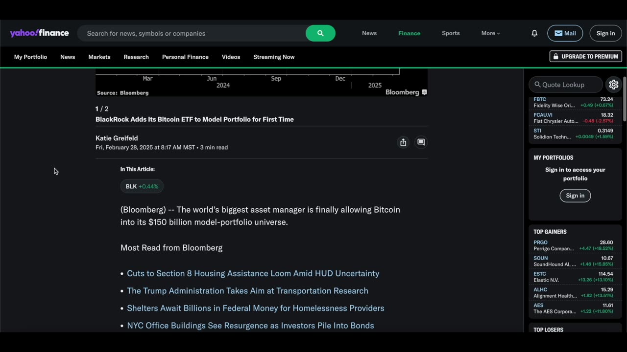Click the Top Gainers heading
This screenshot has height=352, width=627.
550,232
